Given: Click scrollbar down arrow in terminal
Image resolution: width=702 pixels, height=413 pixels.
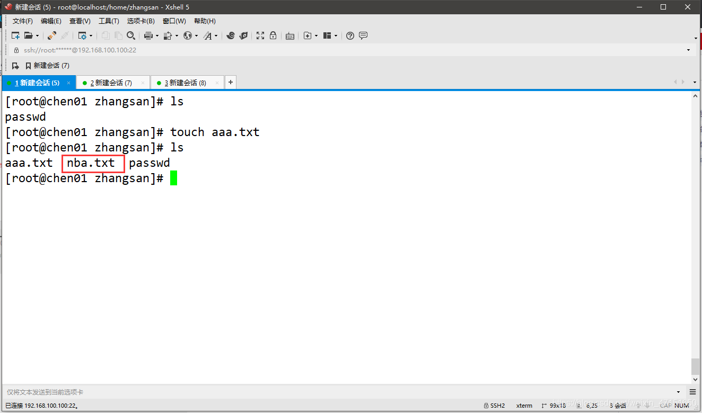Looking at the screenshot, I should (x=695, y=379).
